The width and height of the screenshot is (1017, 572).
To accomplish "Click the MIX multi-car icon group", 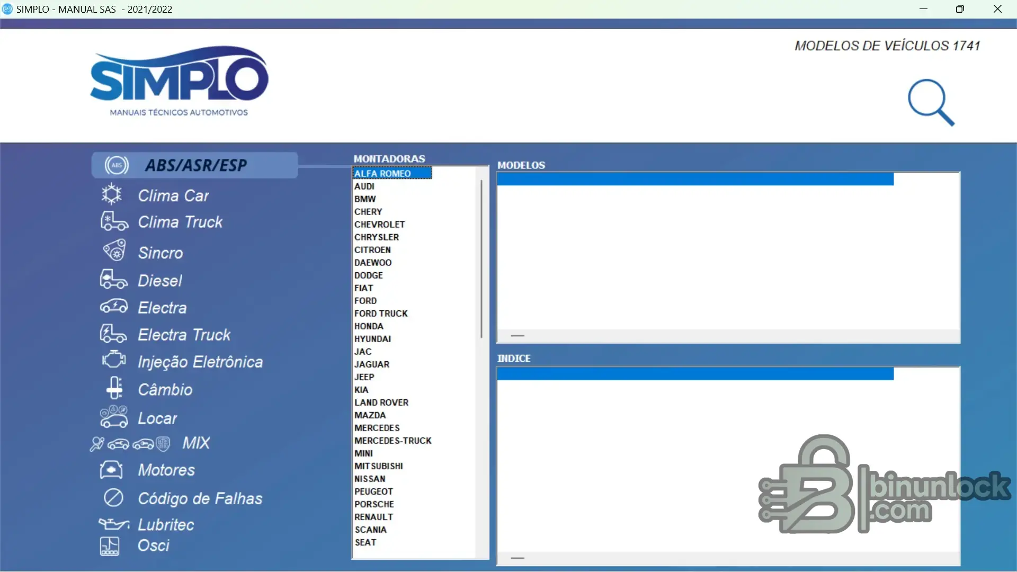I will tap(130, 443).
